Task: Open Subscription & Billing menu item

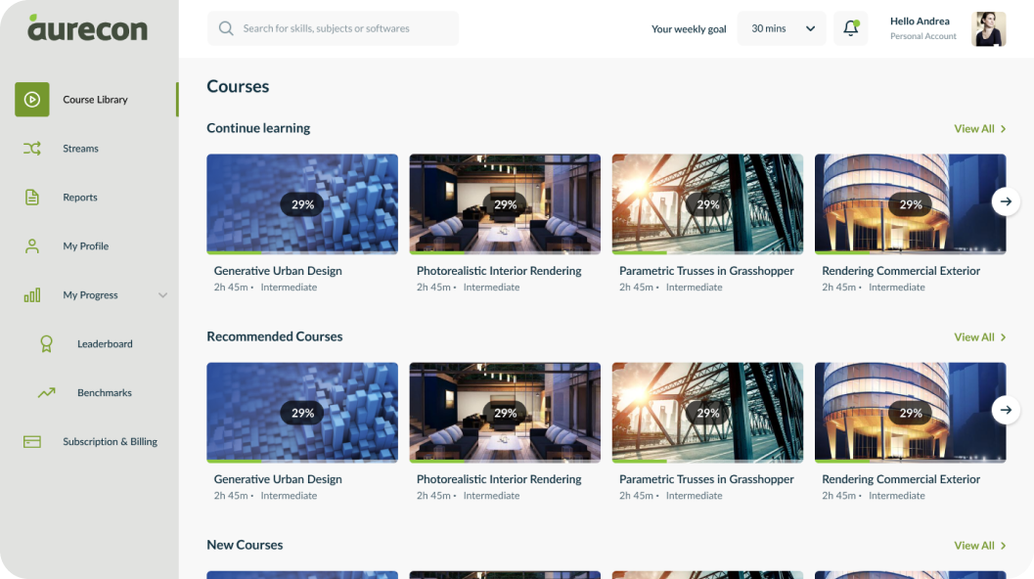Action: click(x=110, y=442)
